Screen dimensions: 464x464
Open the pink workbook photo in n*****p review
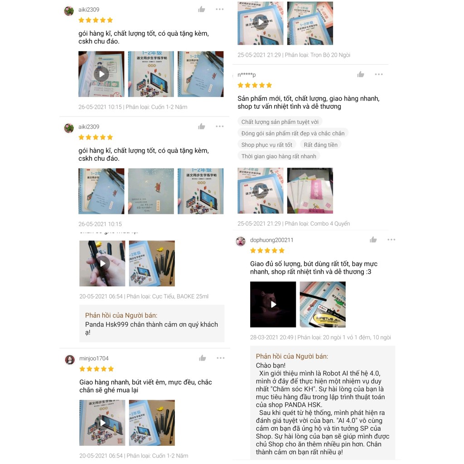310,191
